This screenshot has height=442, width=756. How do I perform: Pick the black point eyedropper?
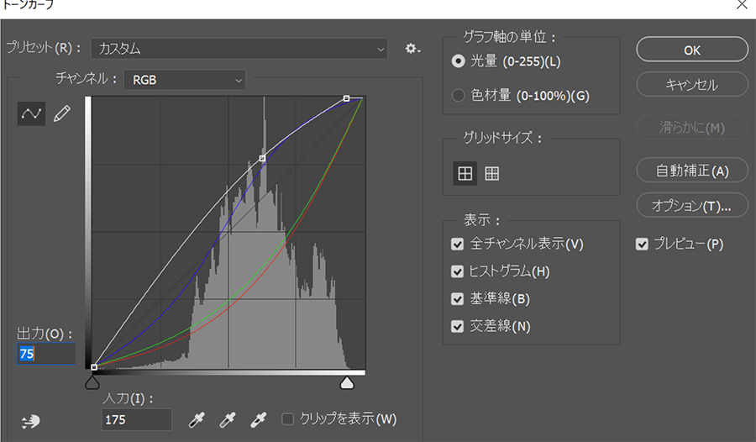point(197,420)
